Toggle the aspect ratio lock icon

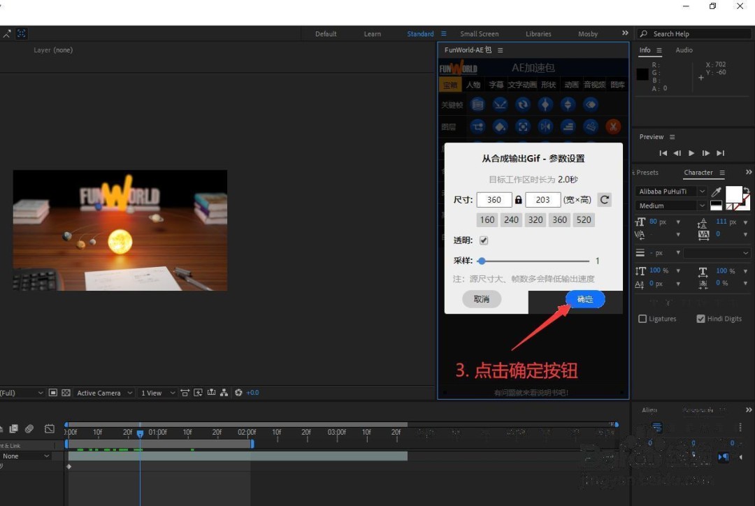point(518,200)
